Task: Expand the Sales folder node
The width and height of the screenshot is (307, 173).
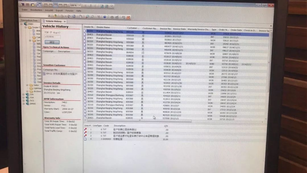Action: [x=27, y=85]
